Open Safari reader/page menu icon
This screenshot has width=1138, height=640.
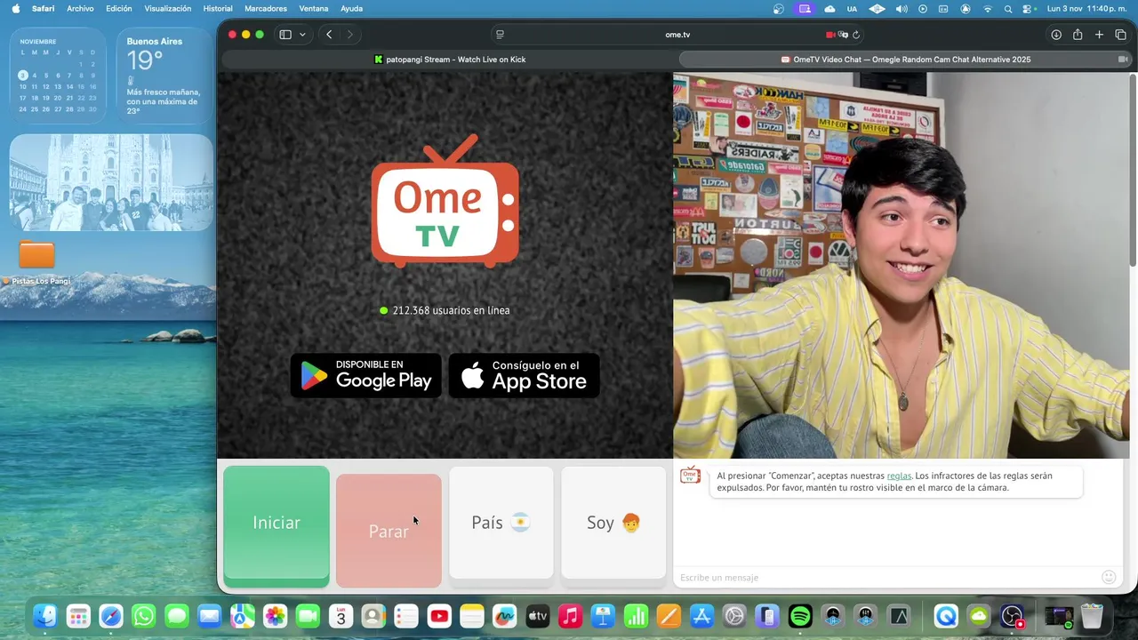[500, 35]
